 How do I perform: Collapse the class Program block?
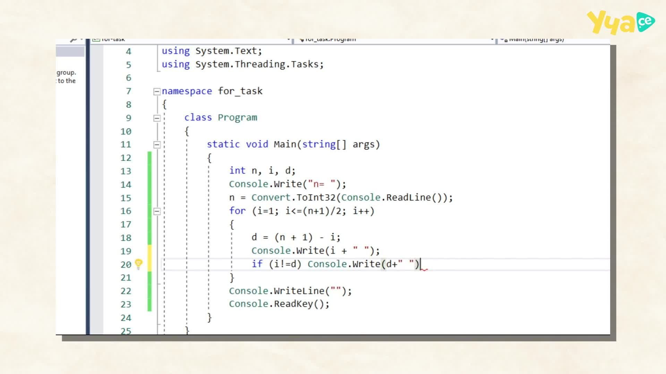click(x=157, y=118)
